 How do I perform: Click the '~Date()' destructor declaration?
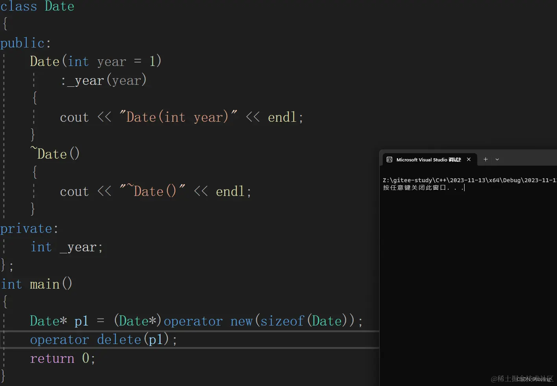tap(55, 154)
